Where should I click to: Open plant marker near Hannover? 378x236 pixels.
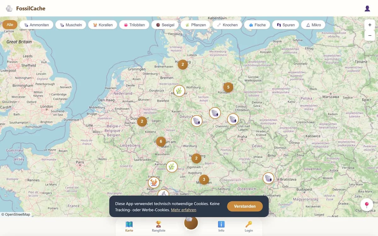coord(179,91)
